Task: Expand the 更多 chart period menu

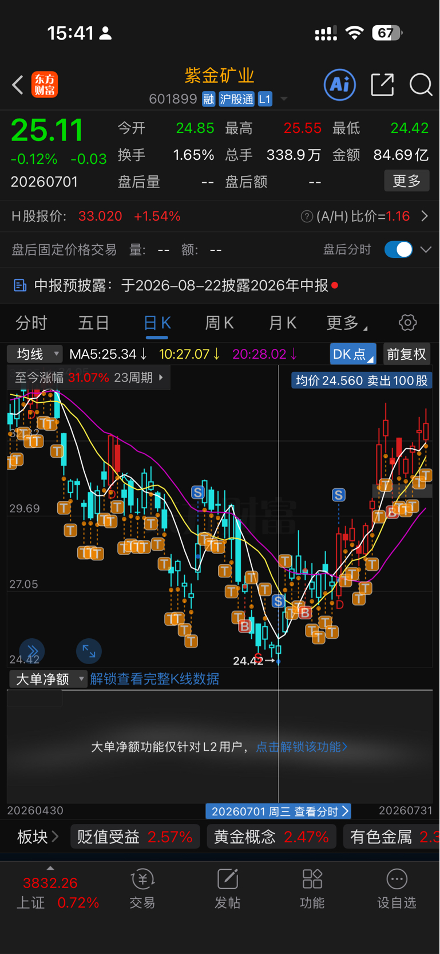Action: [347, 323]
